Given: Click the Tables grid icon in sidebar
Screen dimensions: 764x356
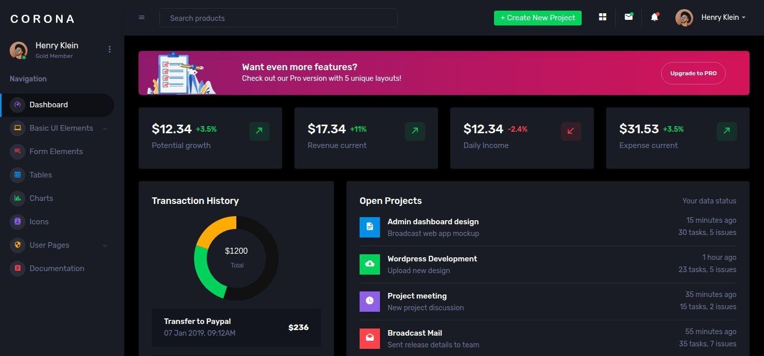Looking at the screenshot, I should pyautogui.click(x=17, y=175).
